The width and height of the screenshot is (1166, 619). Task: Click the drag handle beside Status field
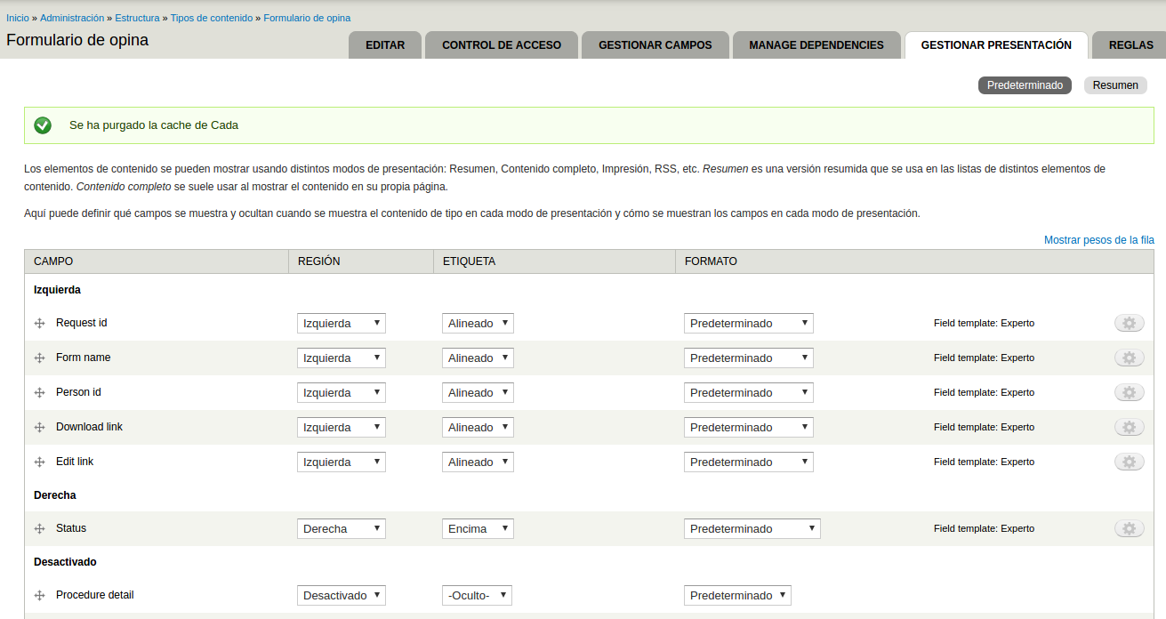click(39, 529)
